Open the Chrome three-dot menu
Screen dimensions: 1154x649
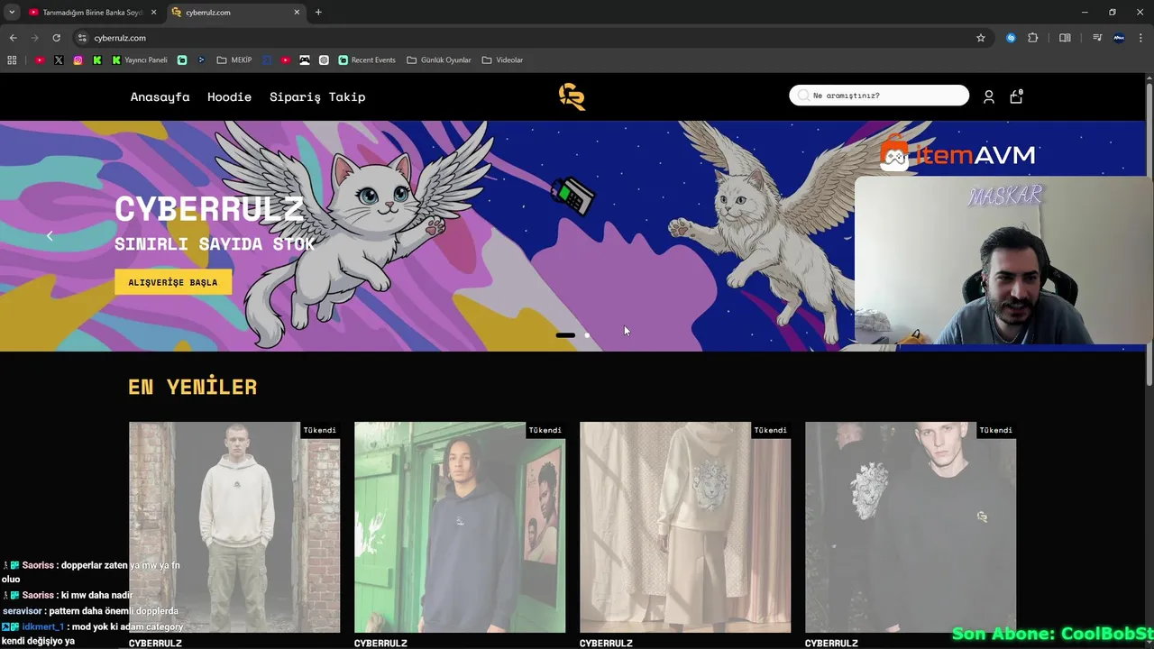click(x=1141, y=38)
